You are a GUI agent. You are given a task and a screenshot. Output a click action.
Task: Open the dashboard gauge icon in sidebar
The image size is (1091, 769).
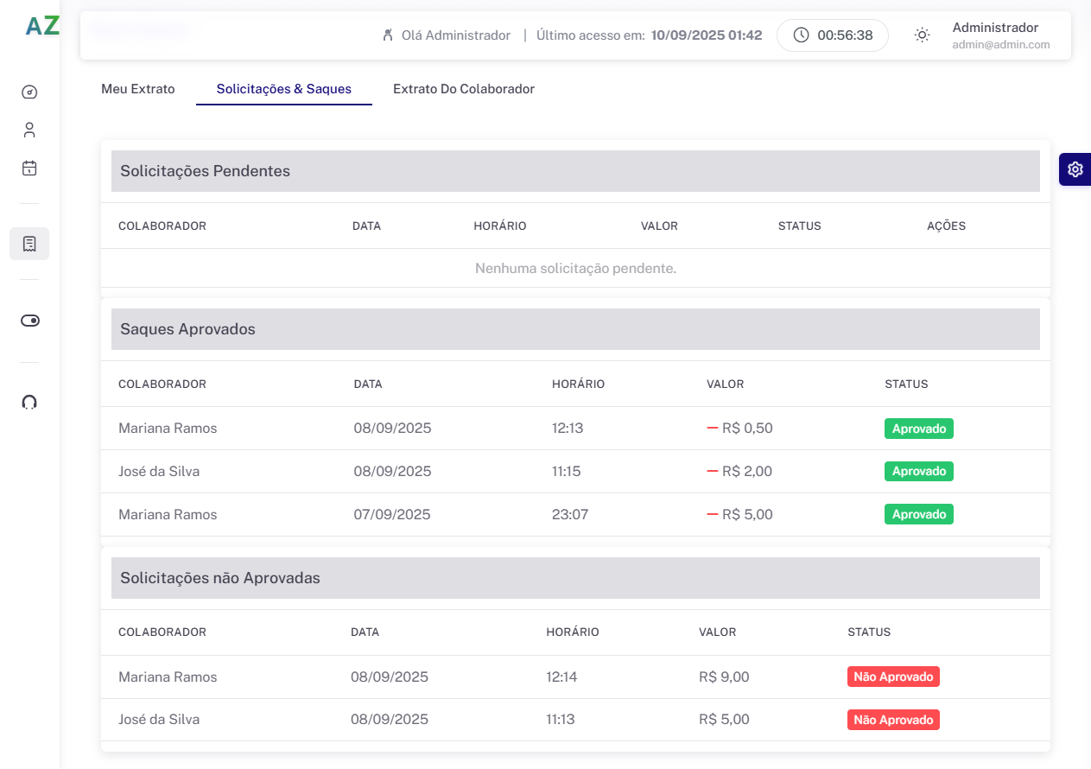tap(29, 92)
